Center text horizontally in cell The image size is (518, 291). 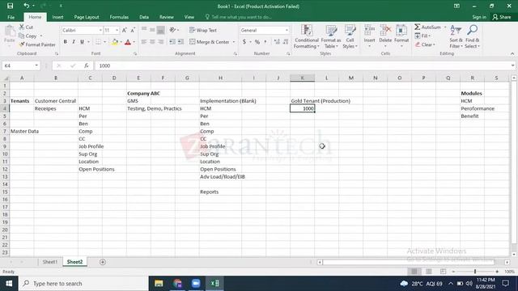[152, 42]
